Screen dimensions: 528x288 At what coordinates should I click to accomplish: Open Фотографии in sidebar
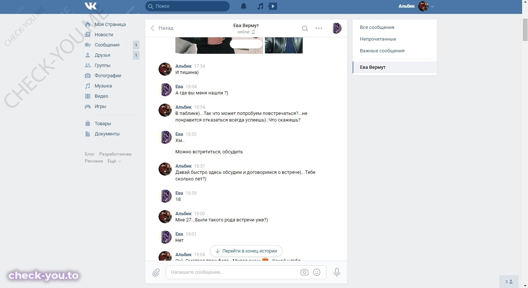[108, 76]
